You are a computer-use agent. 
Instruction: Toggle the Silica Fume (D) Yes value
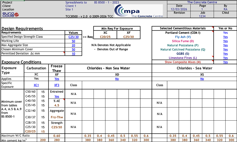coord(225,41)
